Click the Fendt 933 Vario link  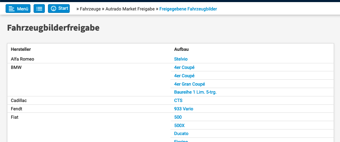(183, 109)
